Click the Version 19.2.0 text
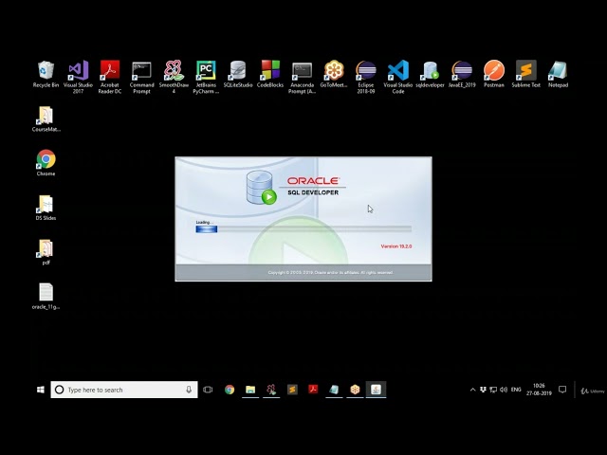This screenshot has height=455, width=607. click(x=396, y=246)
